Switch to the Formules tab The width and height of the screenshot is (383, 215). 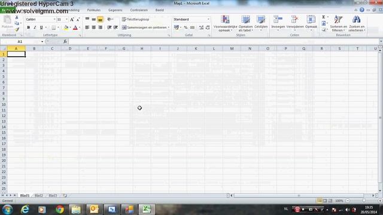click(x=94, y=10)
